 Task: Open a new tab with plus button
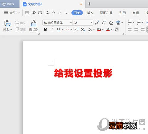[x=89, y=4]
